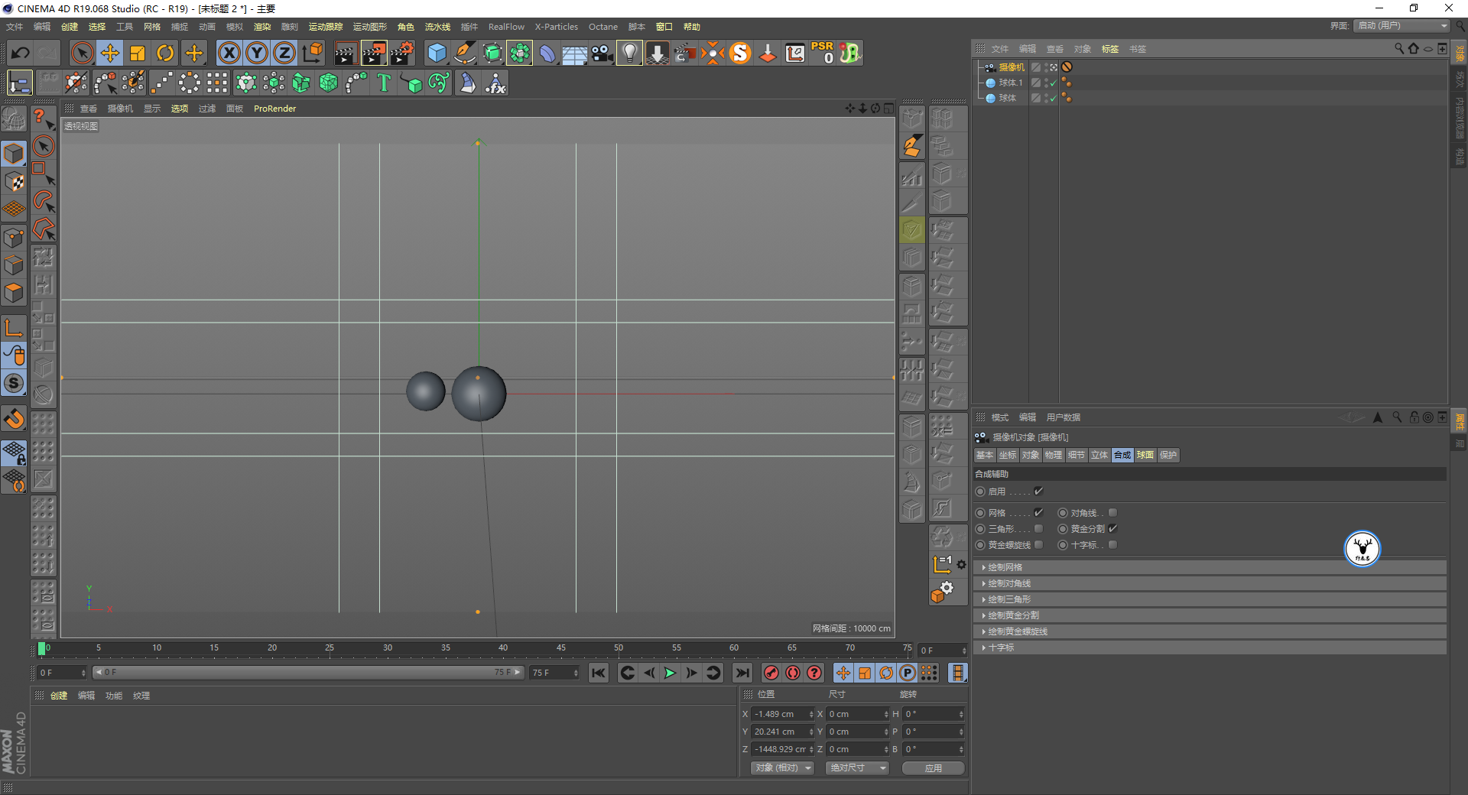The image size is (1468, 795).
Task: Insert MoText object from MoGraph toolbar
Action: pyautogui.click(x=384, y=83)
